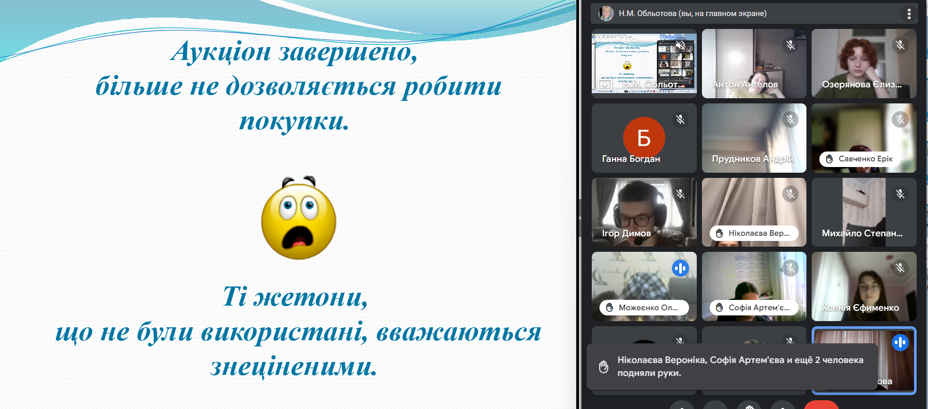Click speaking indicator on Моженко's video tile
The image size is (928, 409).
680,268
